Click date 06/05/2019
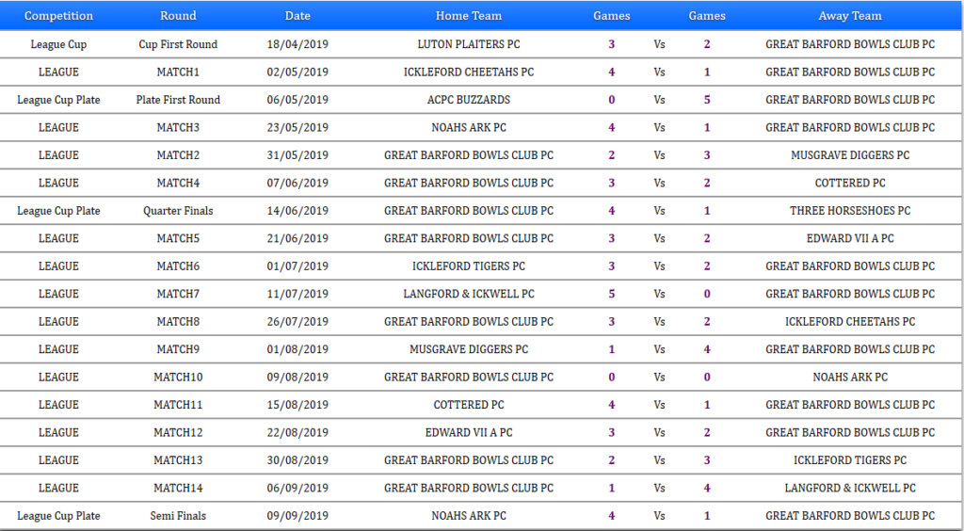 pos(297,100)
